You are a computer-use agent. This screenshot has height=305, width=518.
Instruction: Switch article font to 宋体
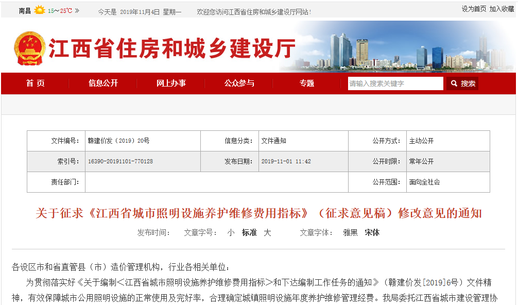(372, 233)
